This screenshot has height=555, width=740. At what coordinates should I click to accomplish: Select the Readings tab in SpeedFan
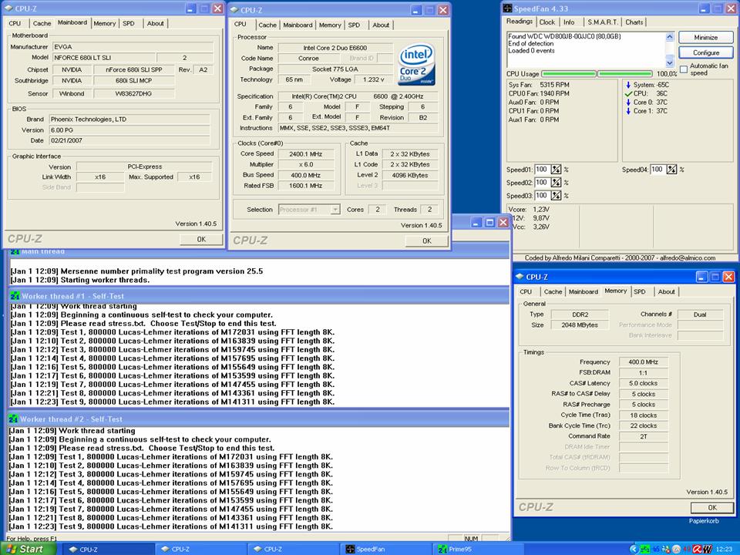click(519, 22)
